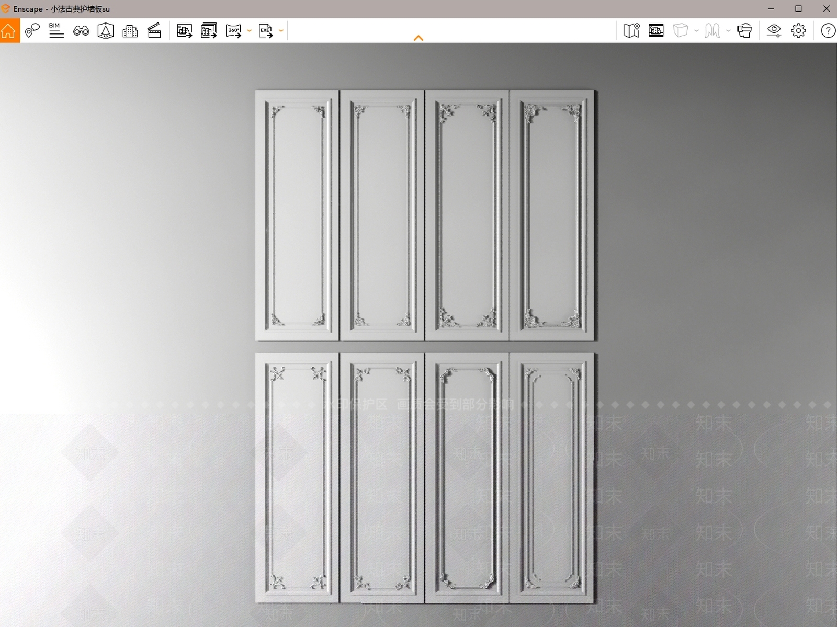Open the asset library buildings icon
Screen dimensions: 837x627
pyautogui.click(x=130, y=31)
